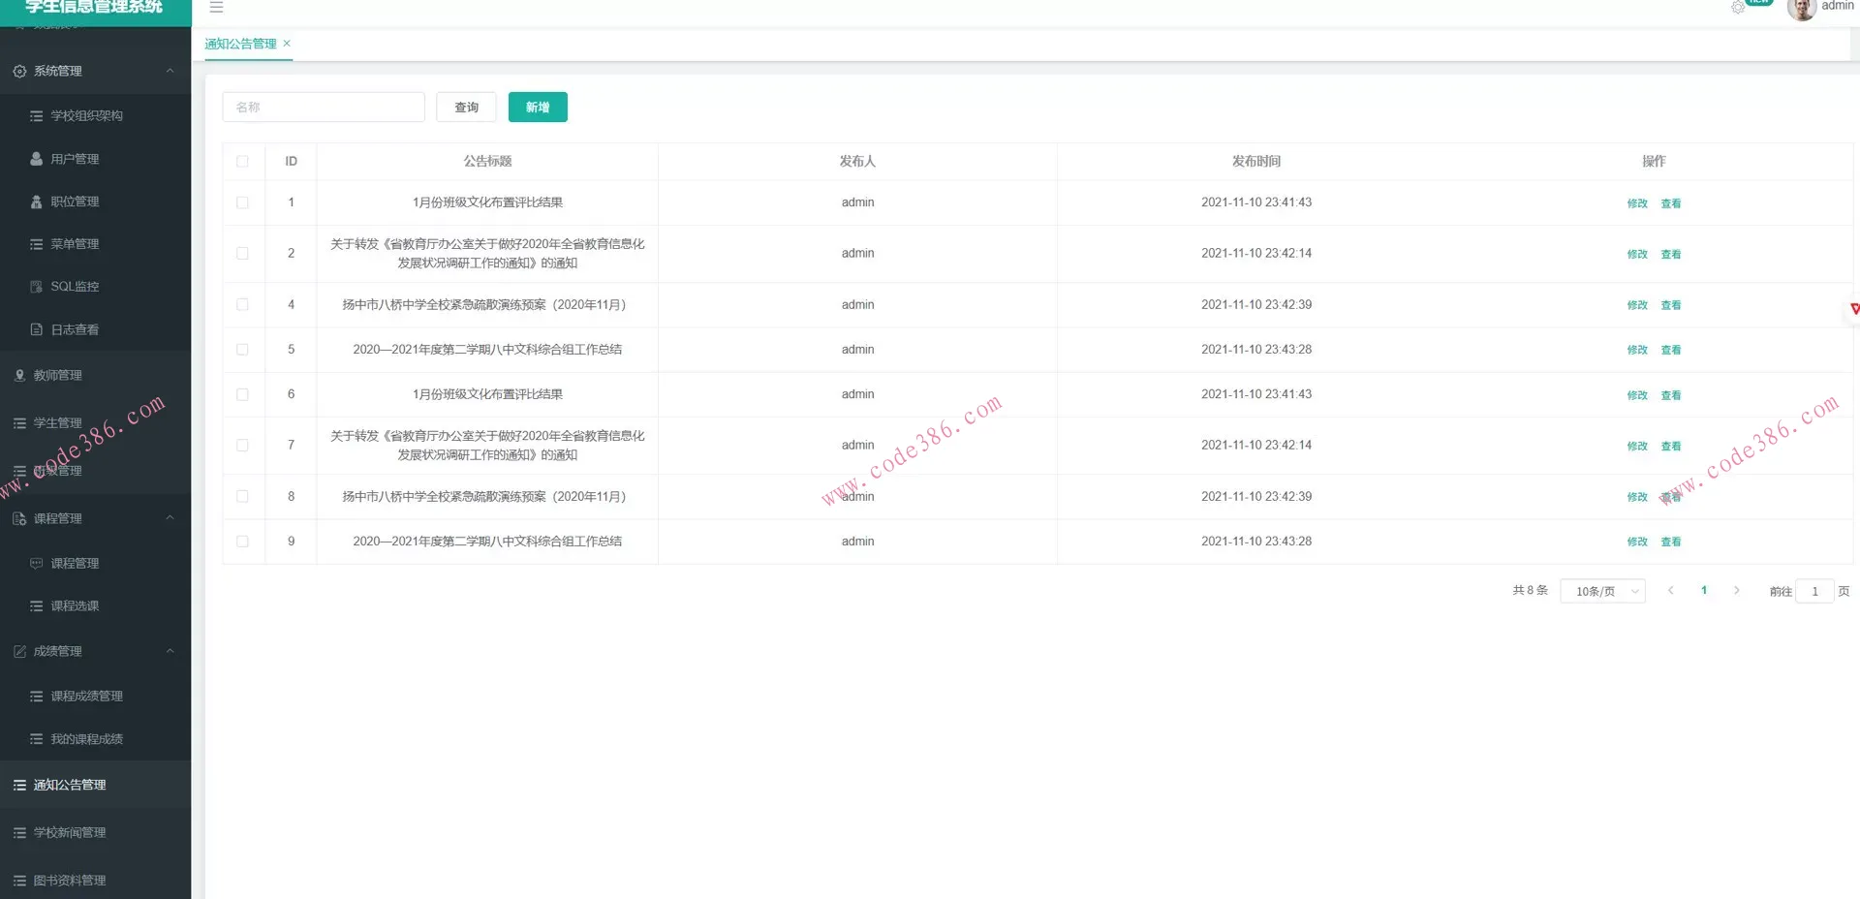This screenshot has width=1860, height=899.
Task: Toggle the sidebar collapse hamburger icon
Action: tap(216, 7)
